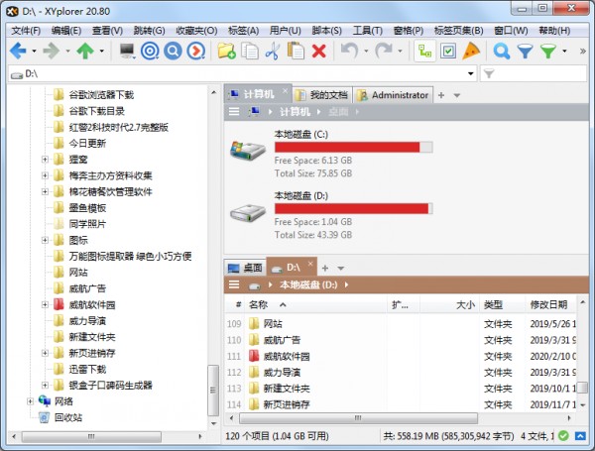Click the blue funnel filter icon
595x451 pixels.
526,51
